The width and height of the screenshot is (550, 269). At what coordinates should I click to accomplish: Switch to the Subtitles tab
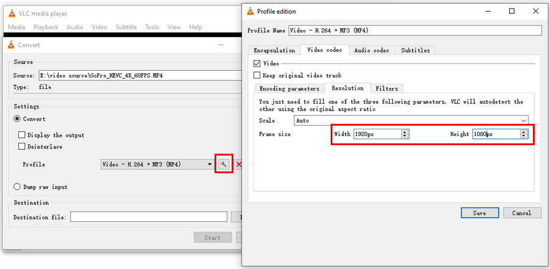click(416, 51)
